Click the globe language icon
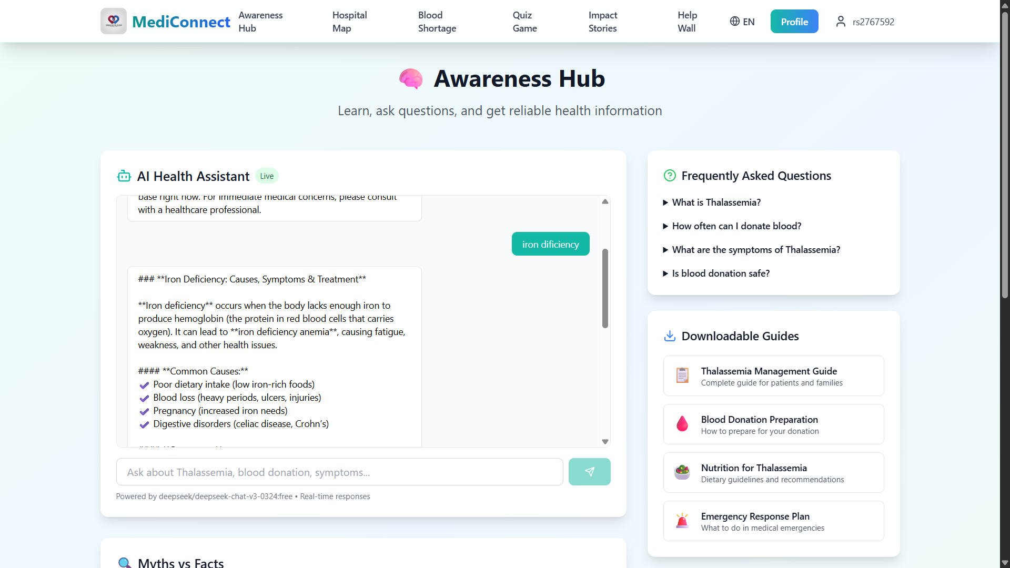The image size is (1010, 568). point(734,21)
